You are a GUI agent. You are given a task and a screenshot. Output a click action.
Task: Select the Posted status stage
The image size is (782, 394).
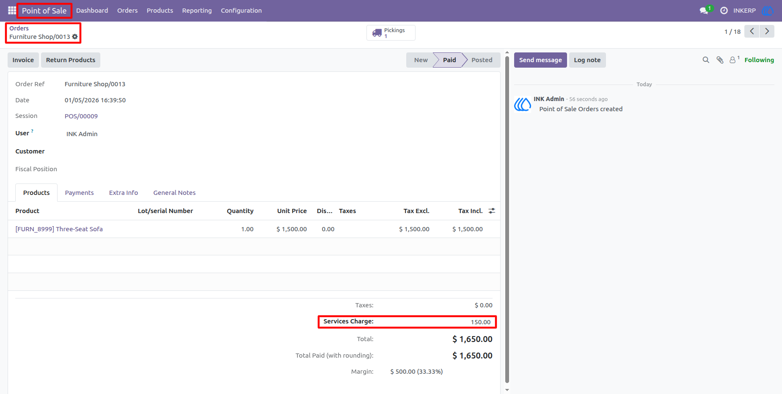pyautogui.click(x=482, y=60)
